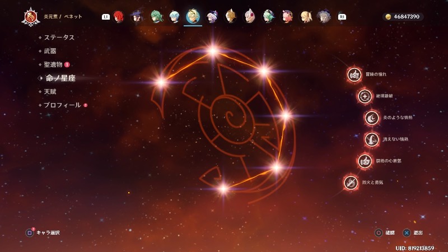View the 烈火と勇気 constellation icon
This screenshot has width=448, height=252.
(351, 183)
